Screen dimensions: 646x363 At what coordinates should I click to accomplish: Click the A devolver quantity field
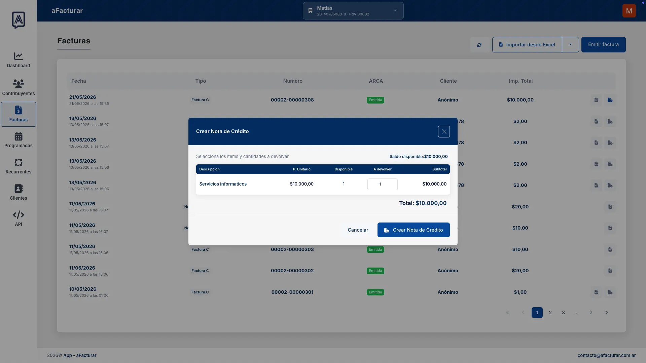(382, 184)
